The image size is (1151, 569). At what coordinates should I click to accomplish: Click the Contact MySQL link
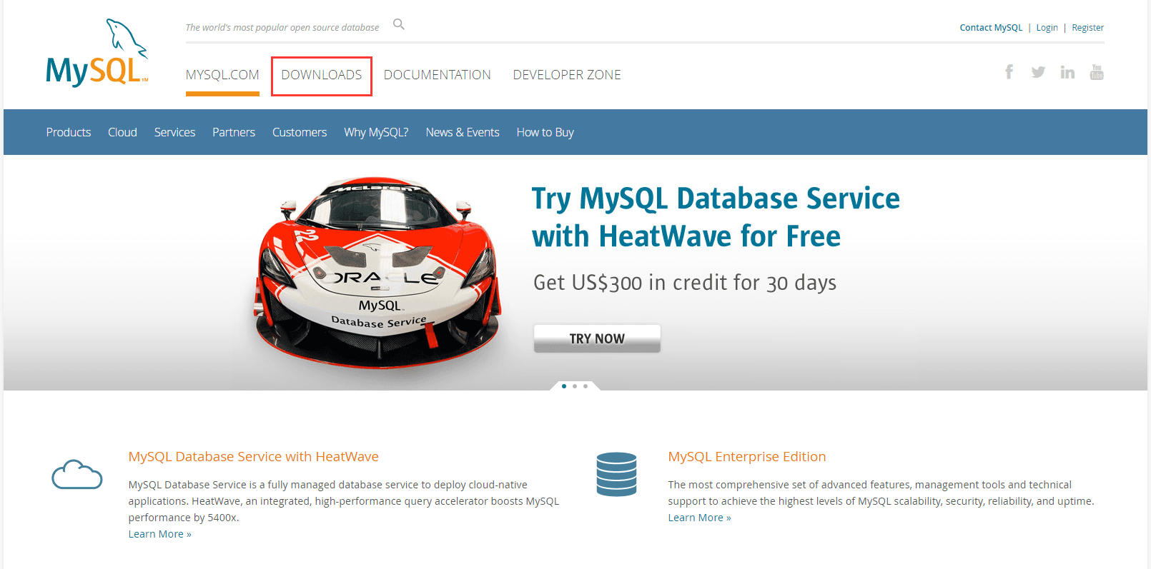[x=991, y=28]
